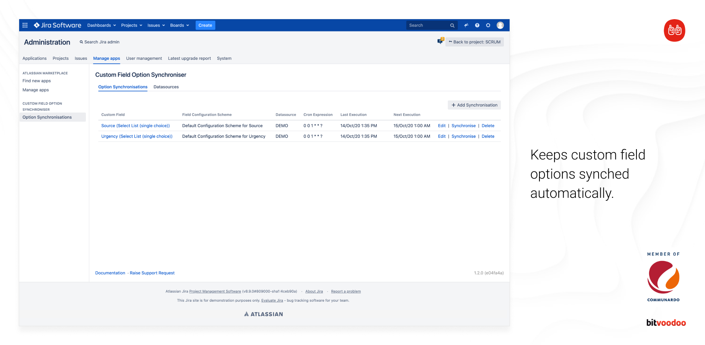This screenshot has height=345, width=705.
Task: Click the search magnifier icon in top bar
Action: pos(452,26)
